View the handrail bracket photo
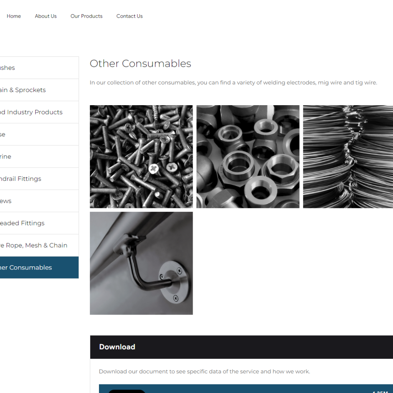Screen dimensions: 393x393 (x=141, y=263)
